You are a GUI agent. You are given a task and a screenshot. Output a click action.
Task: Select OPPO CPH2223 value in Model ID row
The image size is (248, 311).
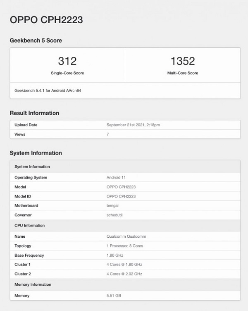121,196
